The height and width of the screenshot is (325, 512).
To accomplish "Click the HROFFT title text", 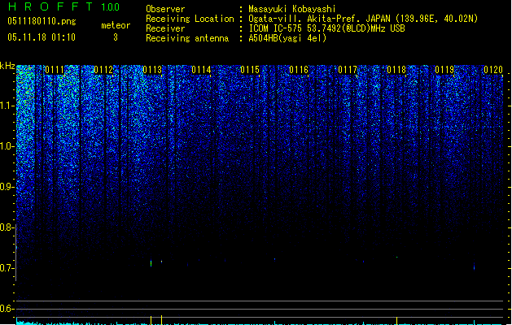I will (50, 6).
